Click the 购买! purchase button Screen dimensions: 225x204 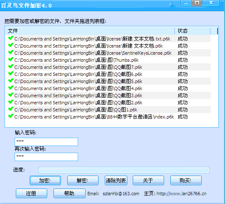[x=186, y=181]
